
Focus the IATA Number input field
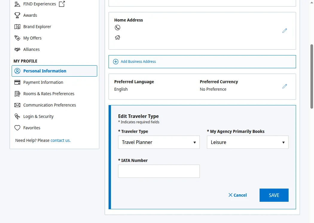tap(159, 171)
